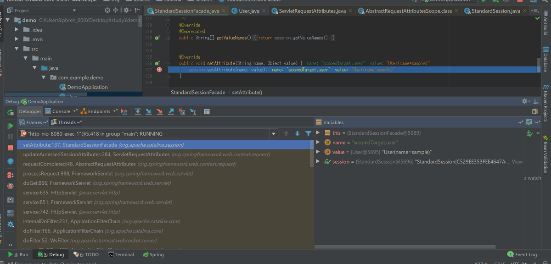Open the TODO tool window
551x264 pixels.
tap(86, 254)
